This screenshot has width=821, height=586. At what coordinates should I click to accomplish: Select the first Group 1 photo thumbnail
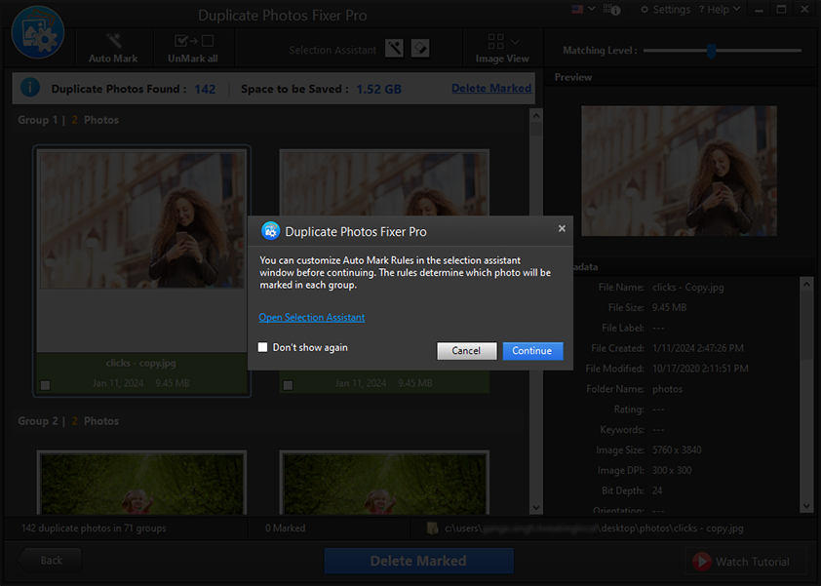click(142, 220)
